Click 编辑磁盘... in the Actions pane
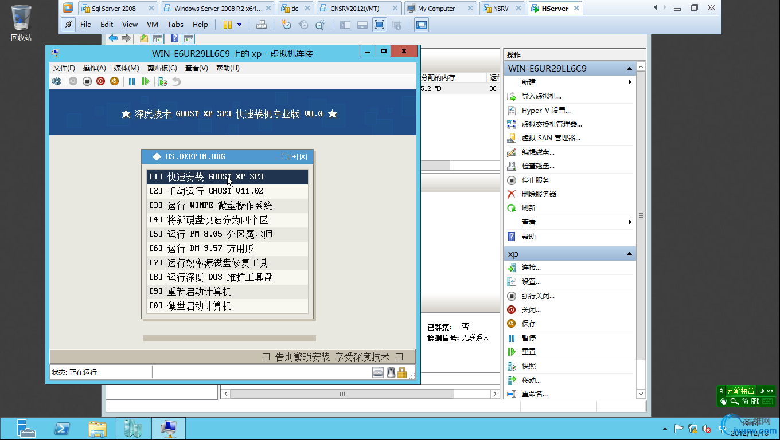The width and height of the screenshot is (780, 440). (x=538, y=152)
